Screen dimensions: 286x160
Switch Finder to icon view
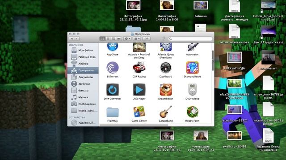(x=102, y=39)
